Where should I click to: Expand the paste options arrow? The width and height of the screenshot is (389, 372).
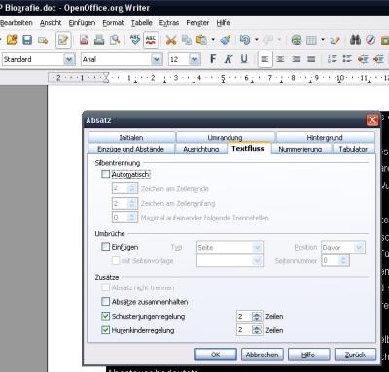(213, 40)
